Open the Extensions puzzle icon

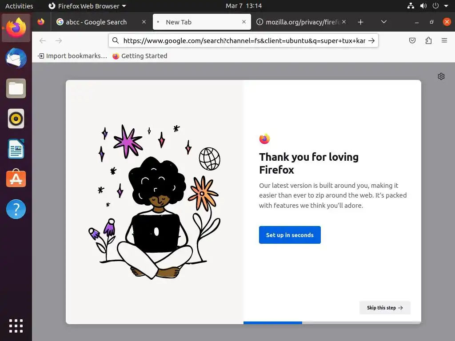click(428, 40)
